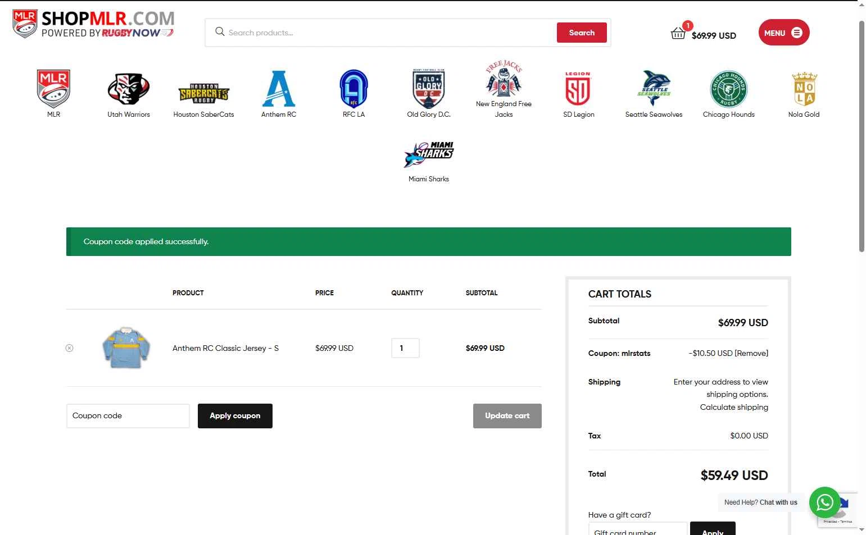Open SD Legion team logo

tap(578, 89)
